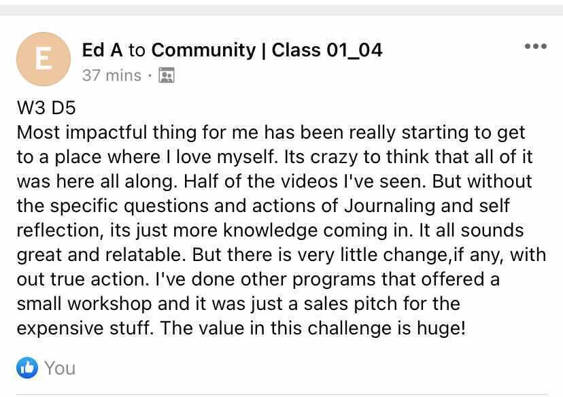Click the 'W3 D5' heading line
Screen dimensions: 563x397
44,107
